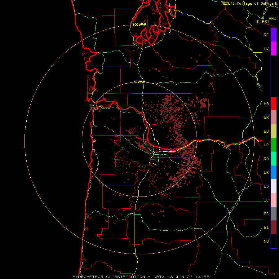Click the [CLAS] unit label
Screen dimensions: 279x279
[262, 21]
